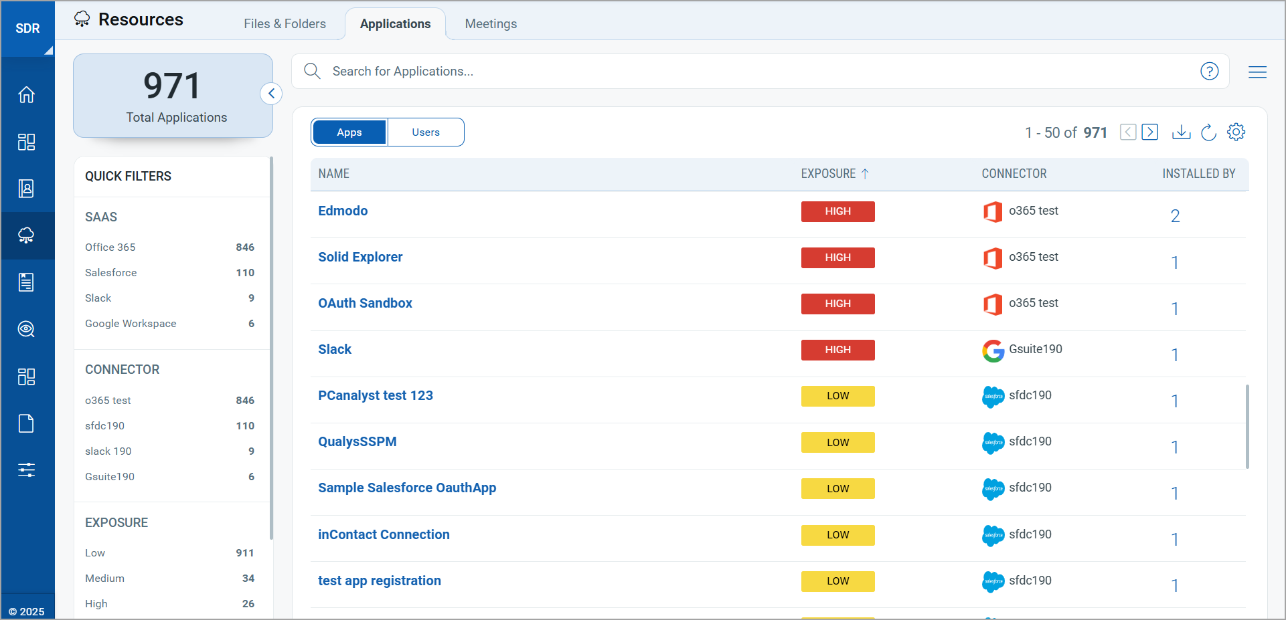This screenshot has height=620, width=1286.
Task: Select the cloud Resources sidebar icon
Action: 27,235
